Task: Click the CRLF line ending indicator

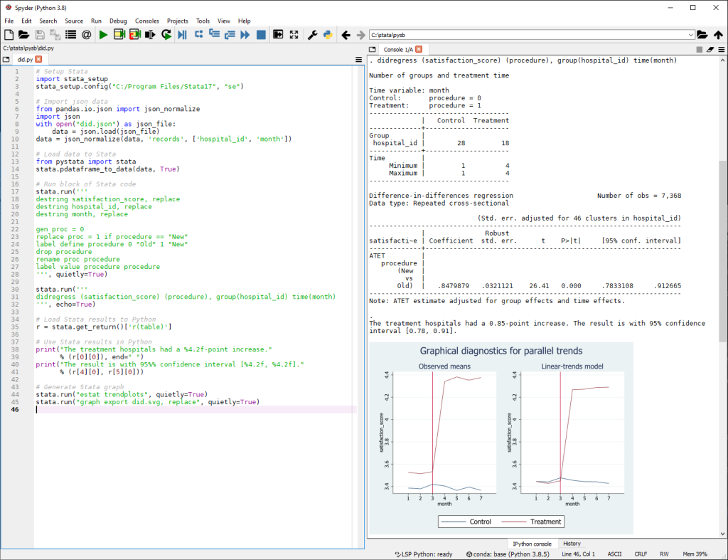Action: click(641, 554)
